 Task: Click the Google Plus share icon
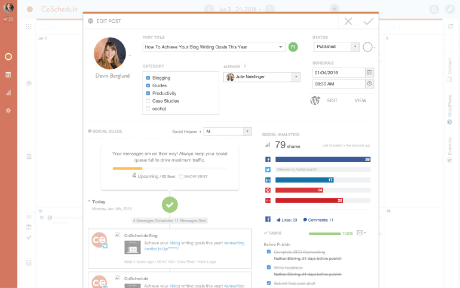[268, 201]
